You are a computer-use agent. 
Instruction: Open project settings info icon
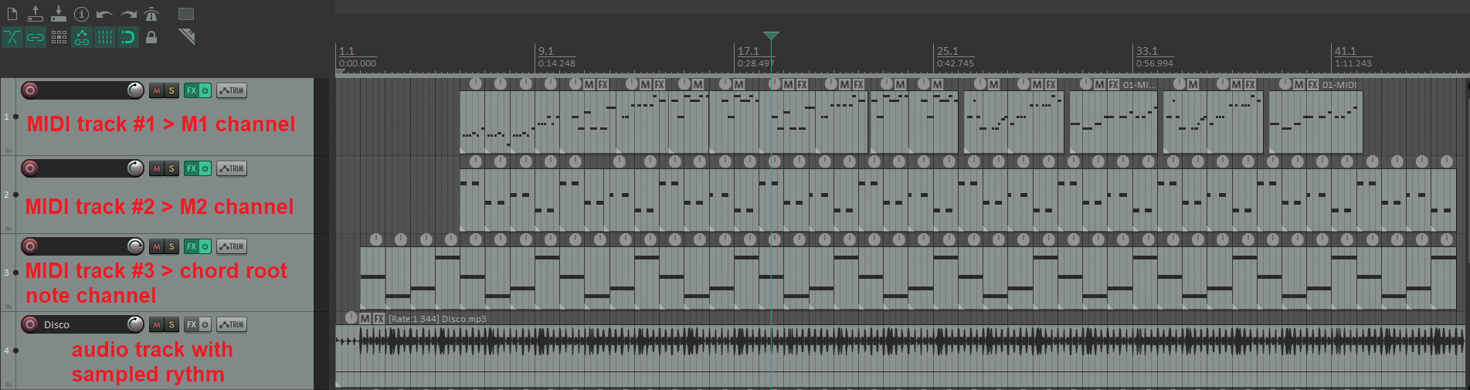[81, 14]
